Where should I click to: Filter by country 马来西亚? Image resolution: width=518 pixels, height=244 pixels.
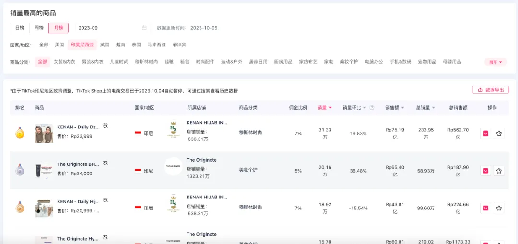[x=156, y=45]
